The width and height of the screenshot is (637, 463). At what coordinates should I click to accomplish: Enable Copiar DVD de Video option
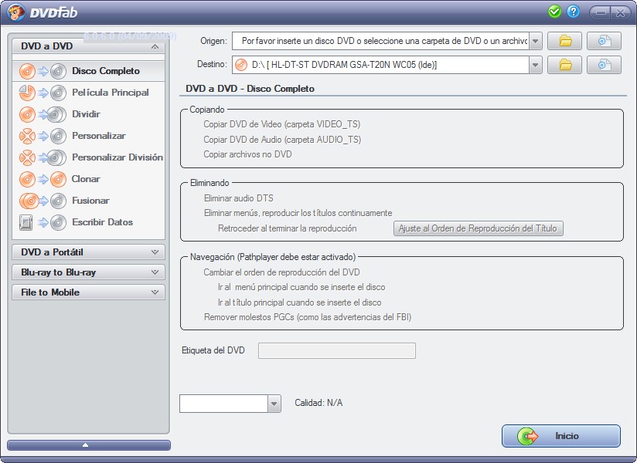tap(282, 124)
